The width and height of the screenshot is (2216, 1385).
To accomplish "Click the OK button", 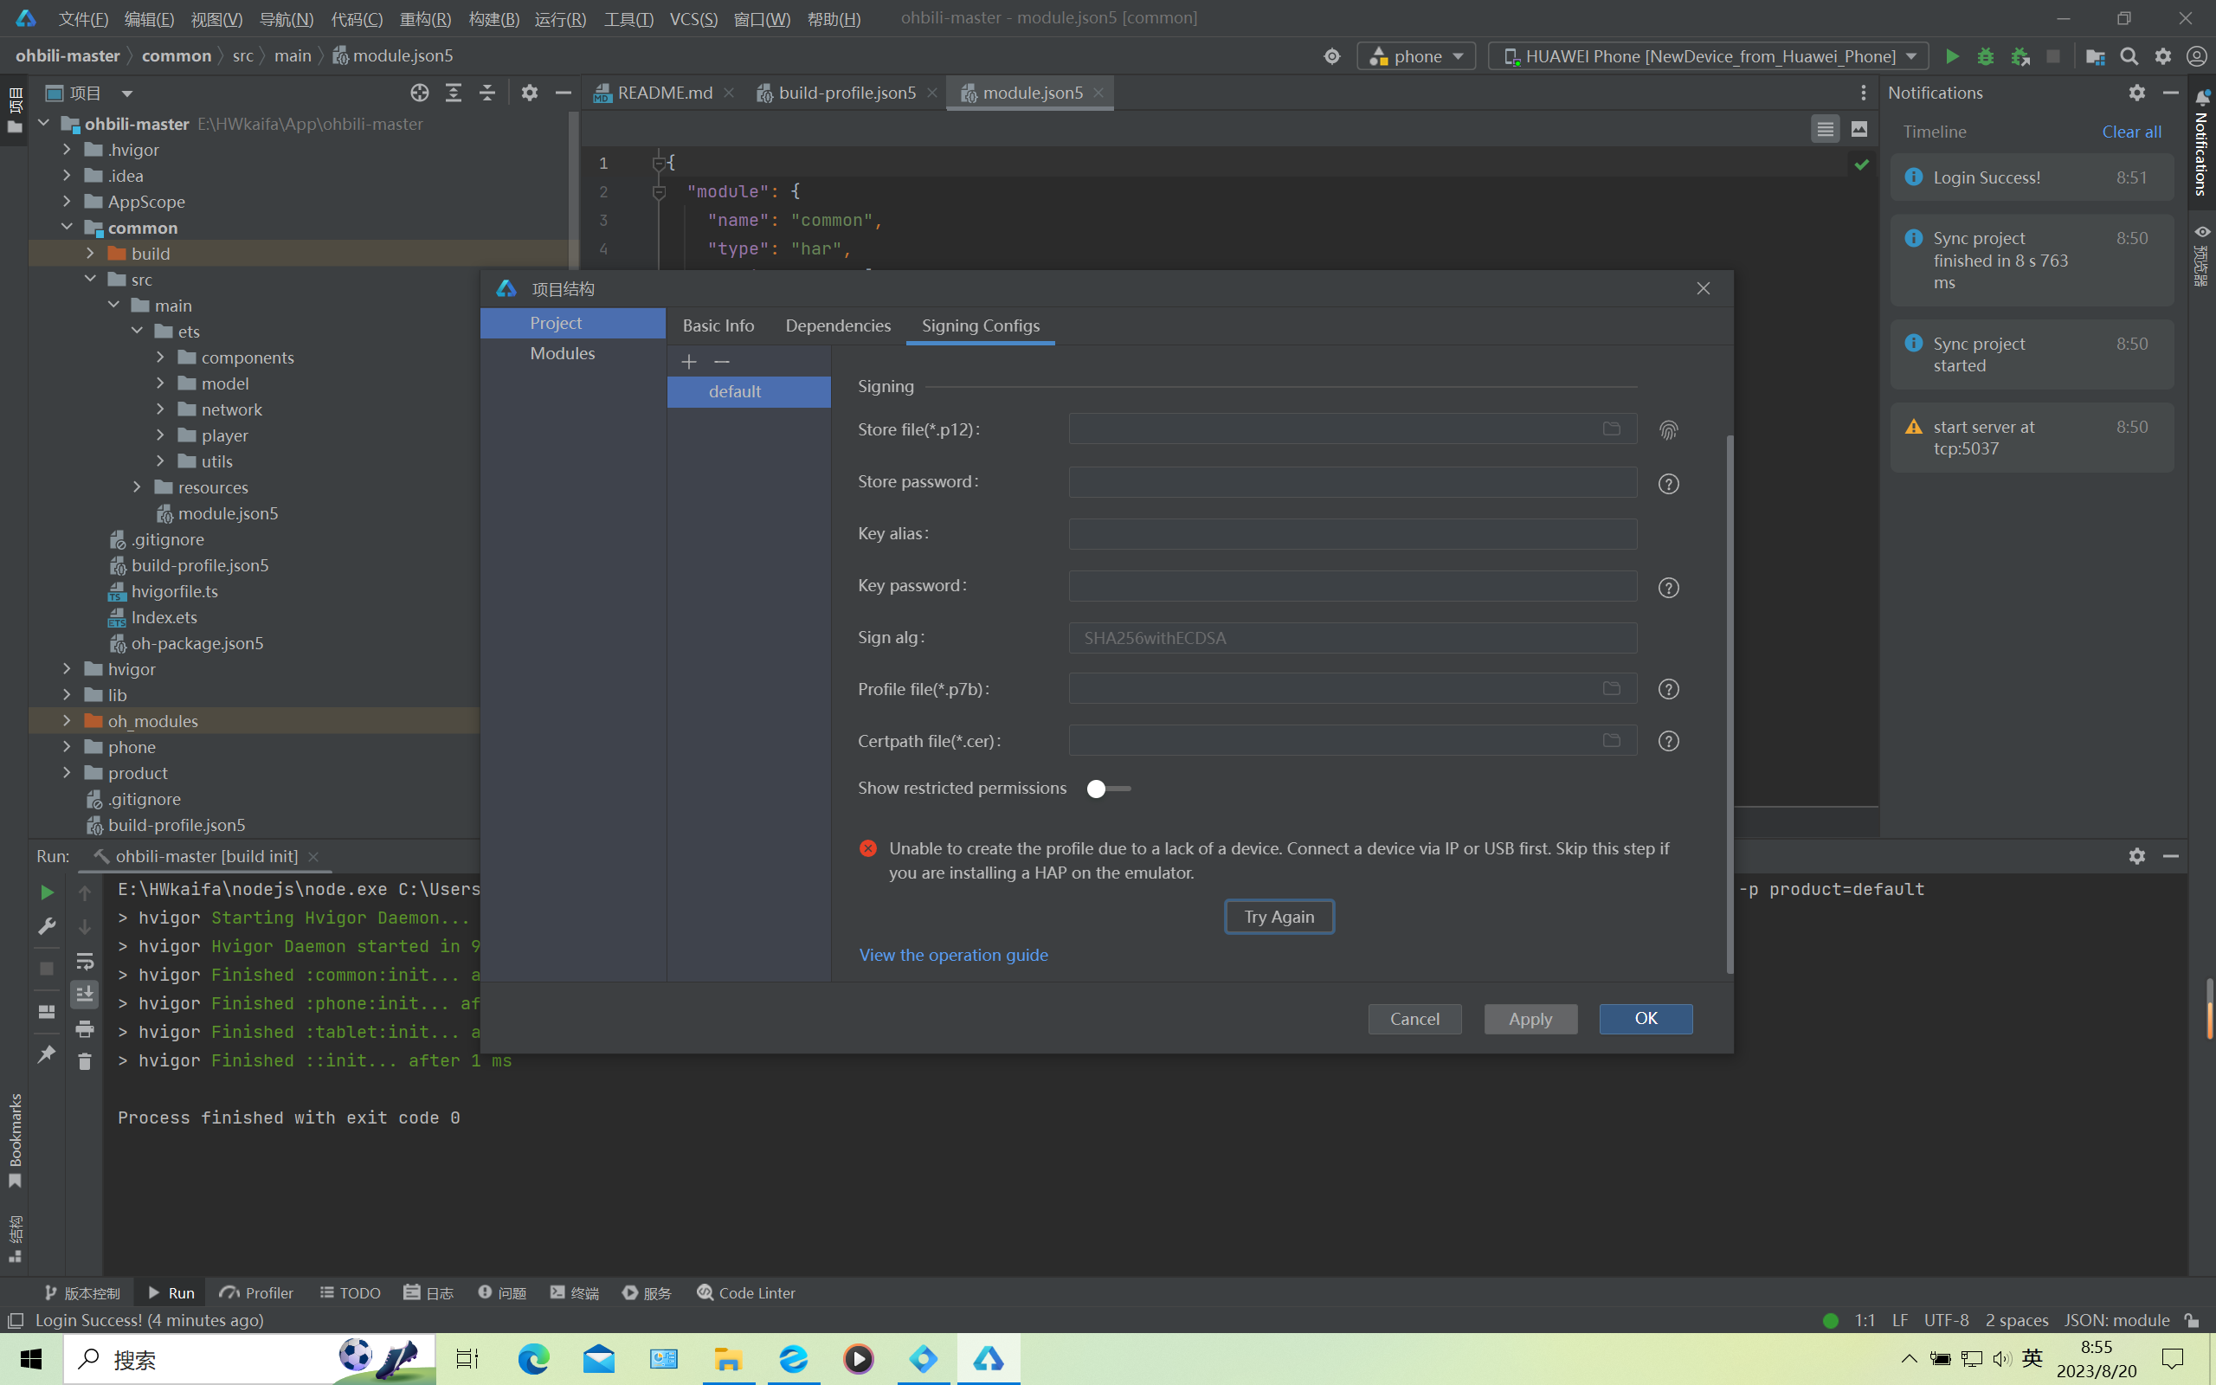I will pyautogui.click(x=1646, y=1019).
